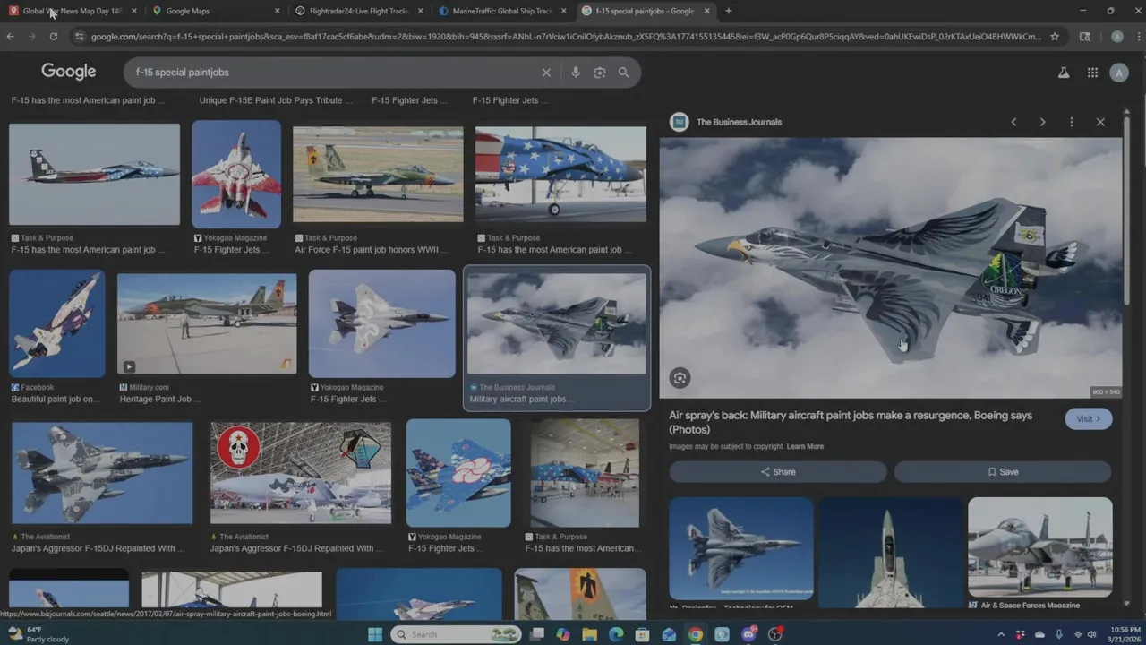
Task: Open the Chrome profile avatar in toolbar
Action: pos(1116,37)
